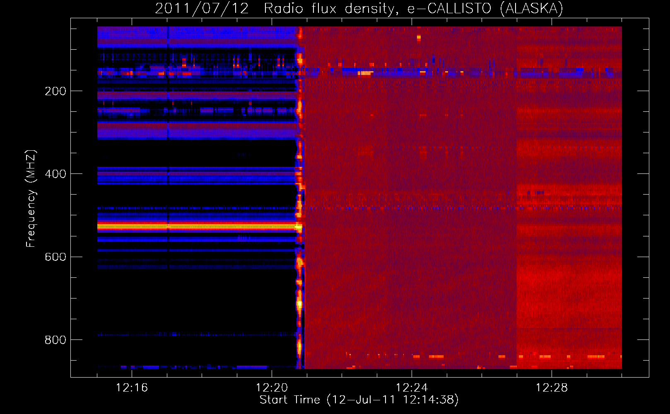Select the 'Frequency (MHZ)' y-axis label
The width and height of the screenshot is (670, 414).
tap(31, 198)
